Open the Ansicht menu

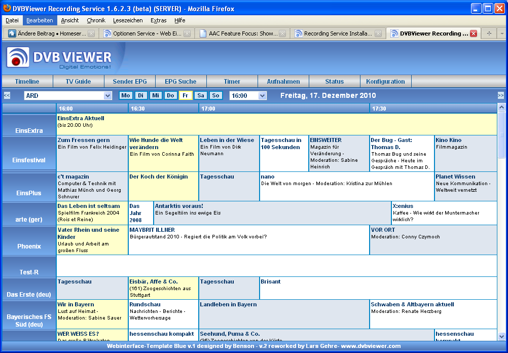point(70,20)
